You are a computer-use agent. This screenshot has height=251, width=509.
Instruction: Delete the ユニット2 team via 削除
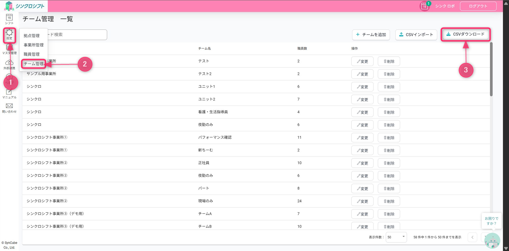pyautogui.click(x=389, y=99)
